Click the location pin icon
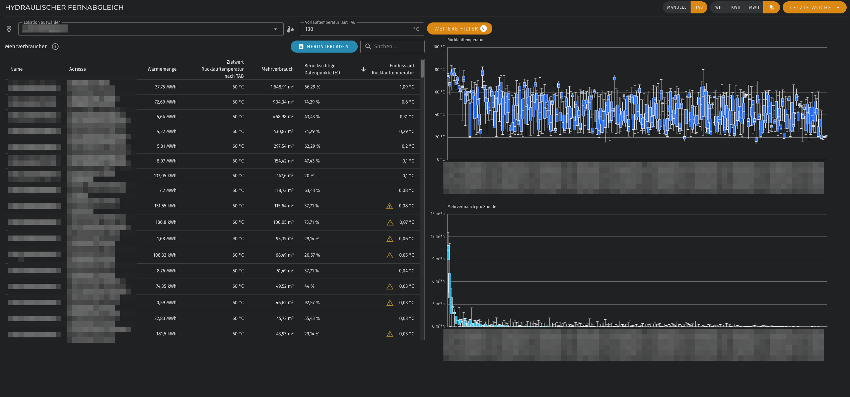 [x=9, y=29]
